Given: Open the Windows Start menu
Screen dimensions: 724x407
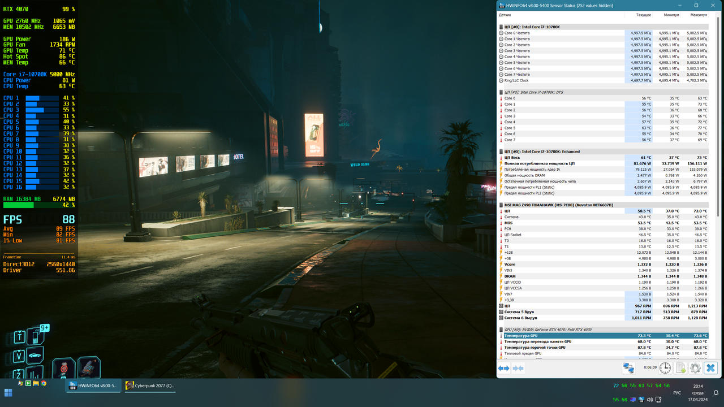Looking at the screenshot, I should [x=8, y=392].
